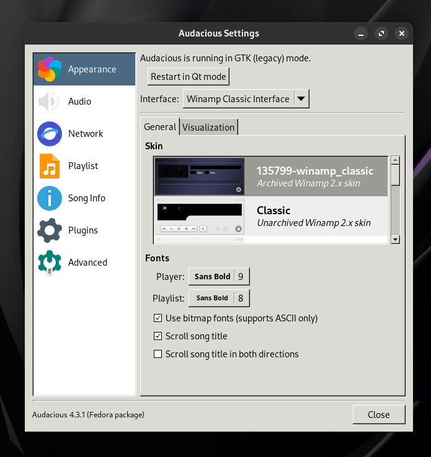Disable Scroll song title checkbox
Viewport: 431px width, 457px height.
tap(158, 336)
